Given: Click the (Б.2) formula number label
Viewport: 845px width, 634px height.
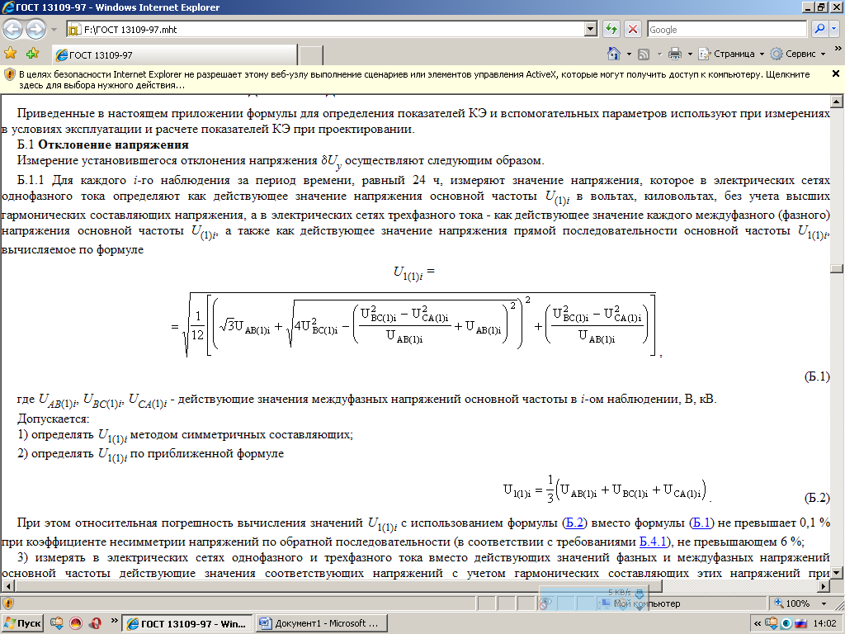Looking at the screenshot, I should point(817,497).
